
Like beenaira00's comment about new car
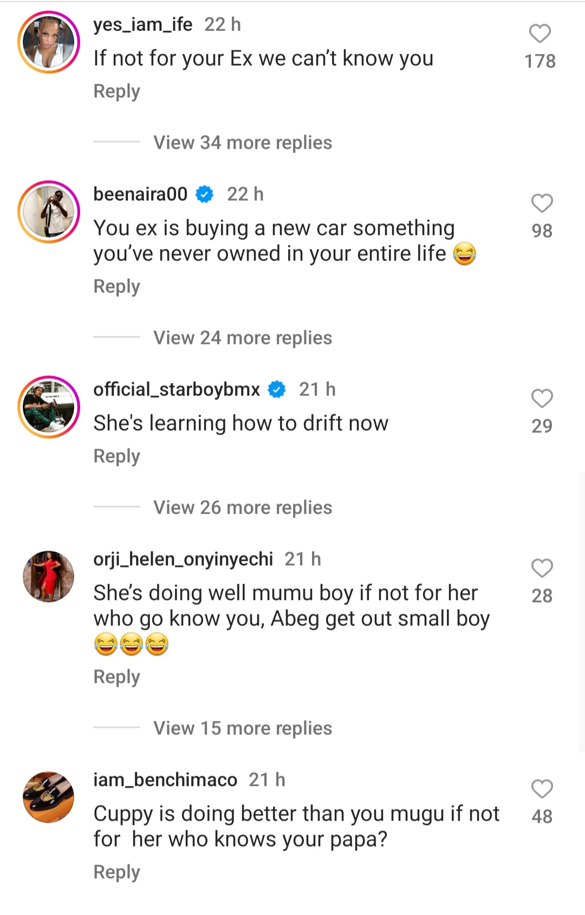pos(542,203)
